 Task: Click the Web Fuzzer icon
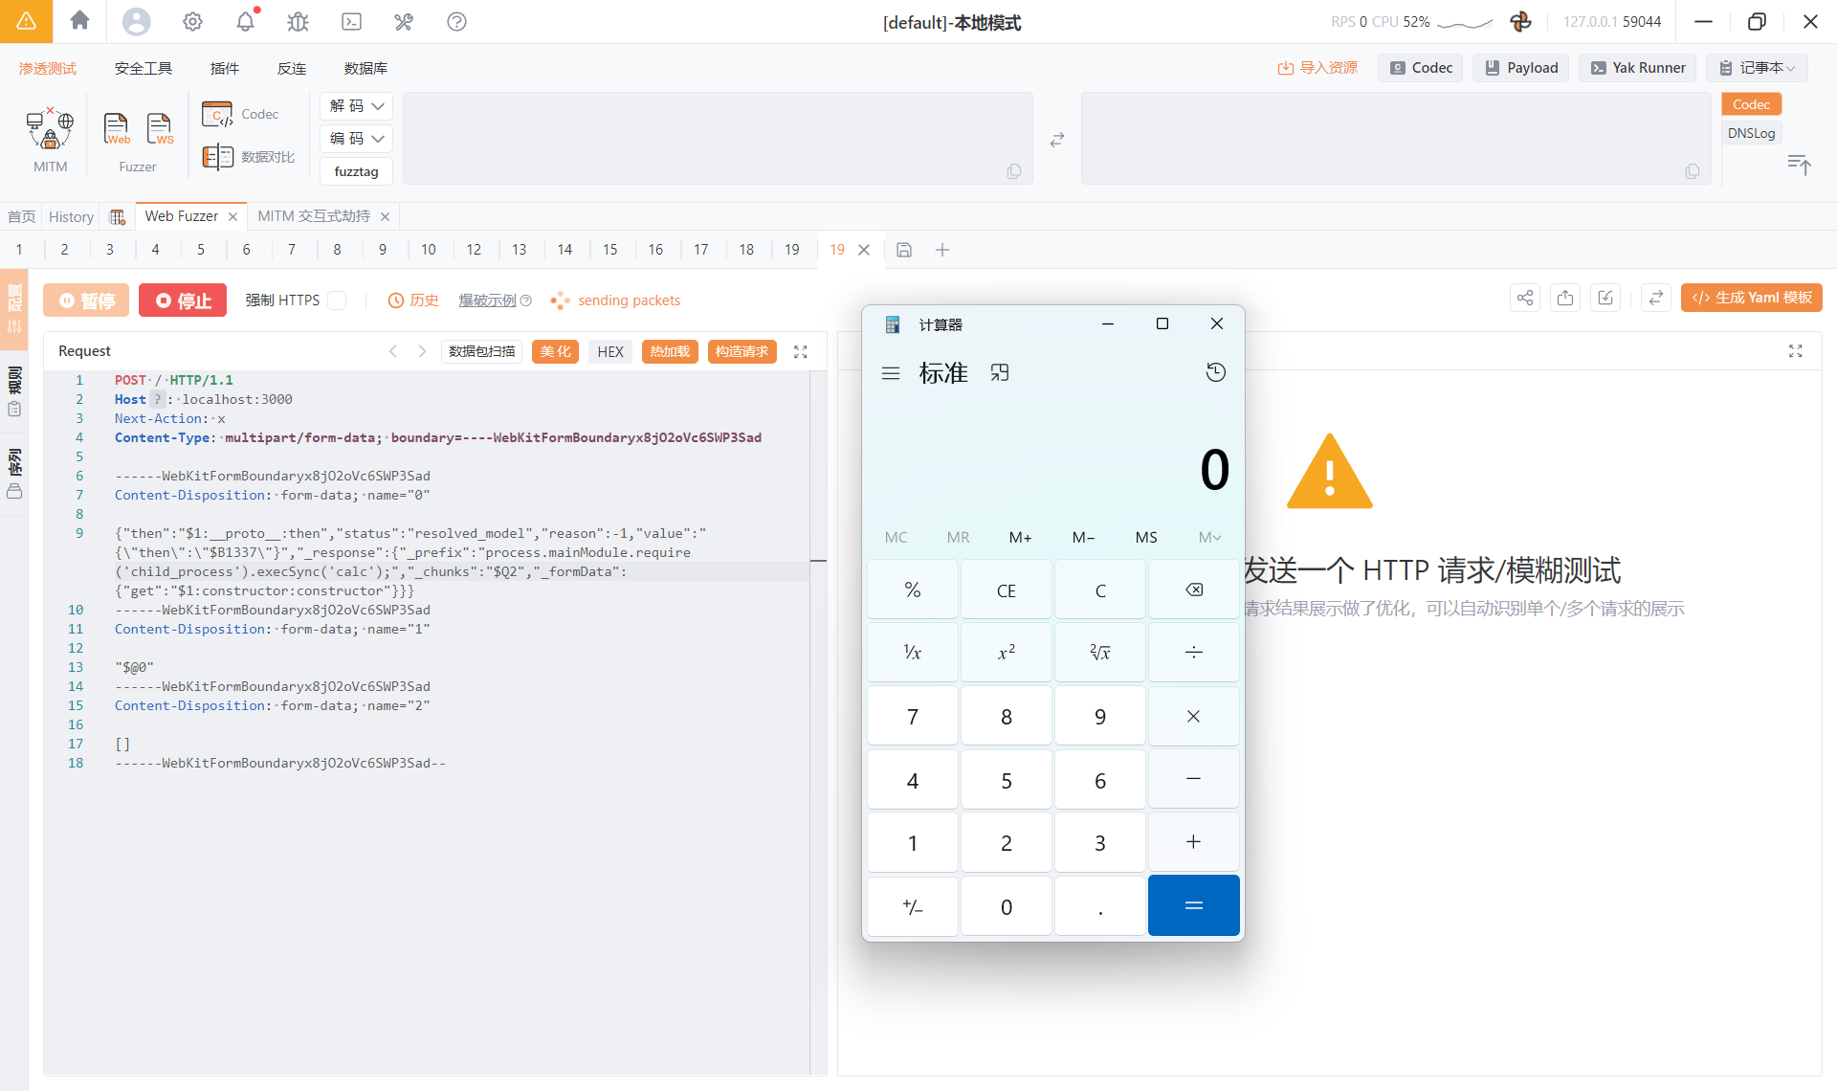click(116, 128)
